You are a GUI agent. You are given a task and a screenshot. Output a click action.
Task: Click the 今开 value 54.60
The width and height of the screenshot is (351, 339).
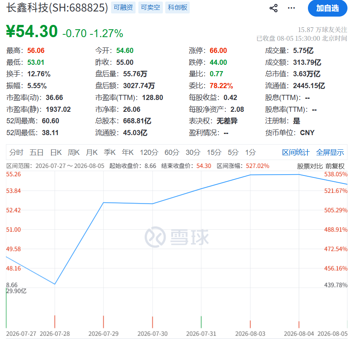tap(125, 51)
